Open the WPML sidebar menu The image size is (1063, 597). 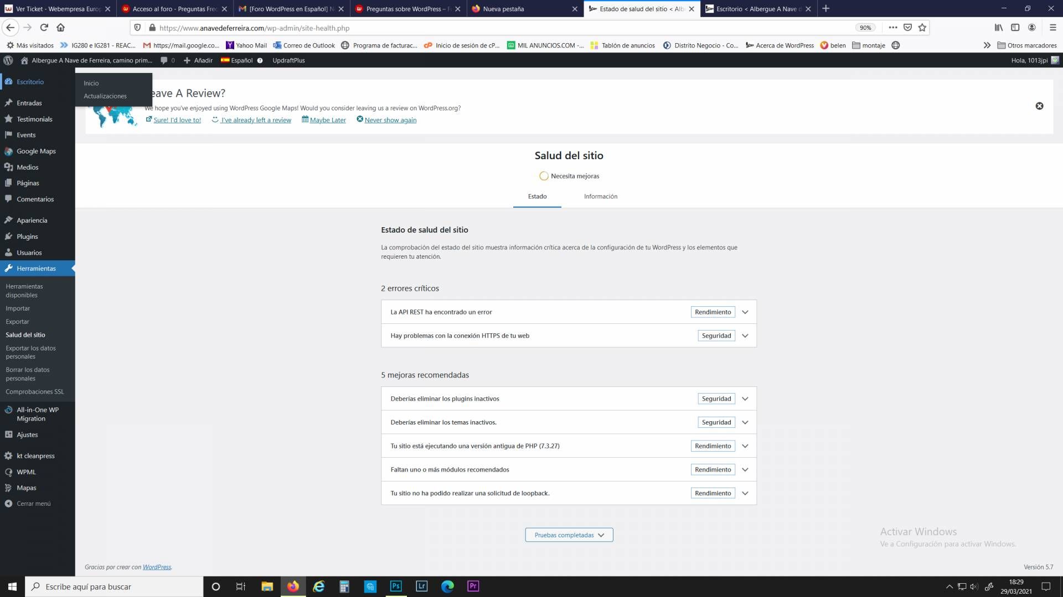[x=26, y=472]
